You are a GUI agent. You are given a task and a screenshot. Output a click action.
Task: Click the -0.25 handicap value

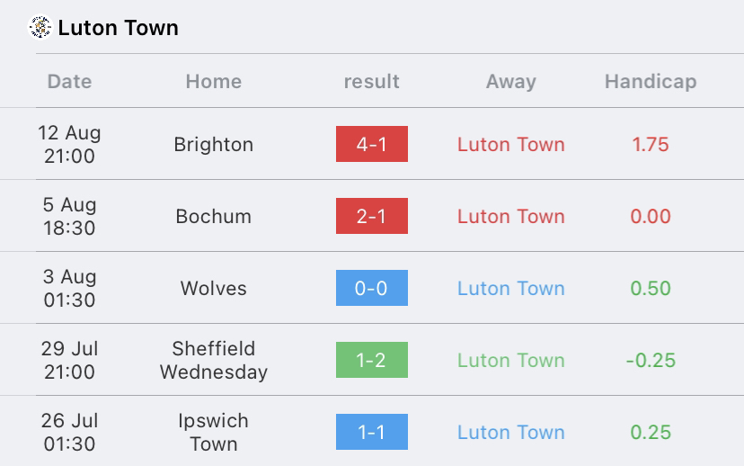650,360
